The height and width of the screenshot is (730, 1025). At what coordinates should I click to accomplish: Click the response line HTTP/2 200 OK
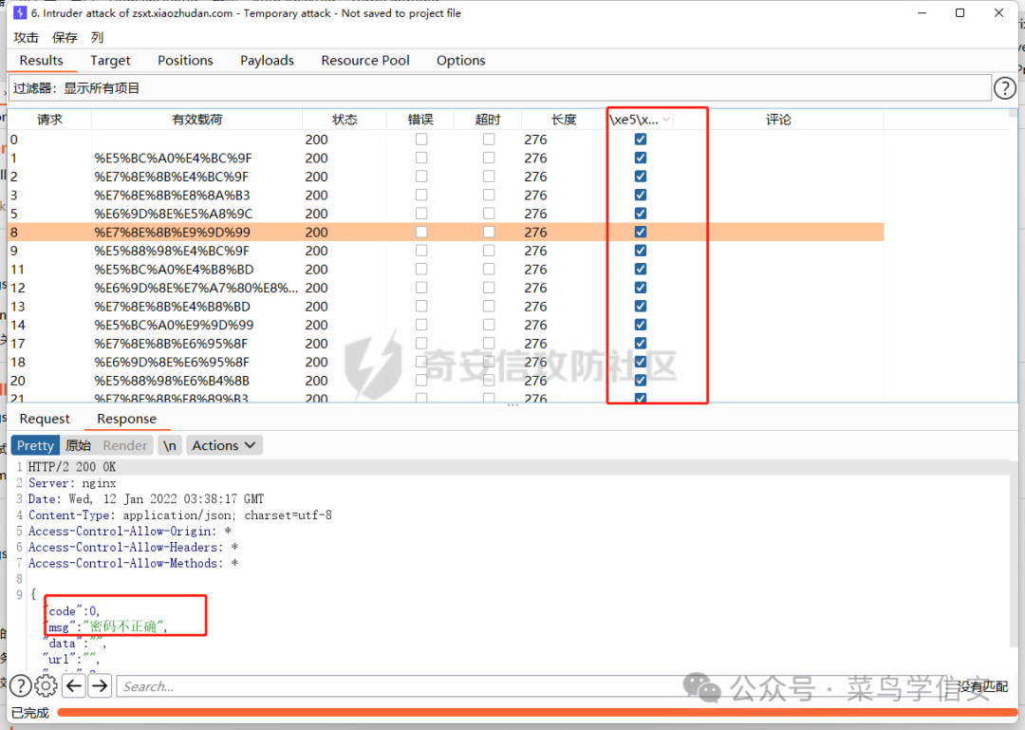[x=72, y=466]
